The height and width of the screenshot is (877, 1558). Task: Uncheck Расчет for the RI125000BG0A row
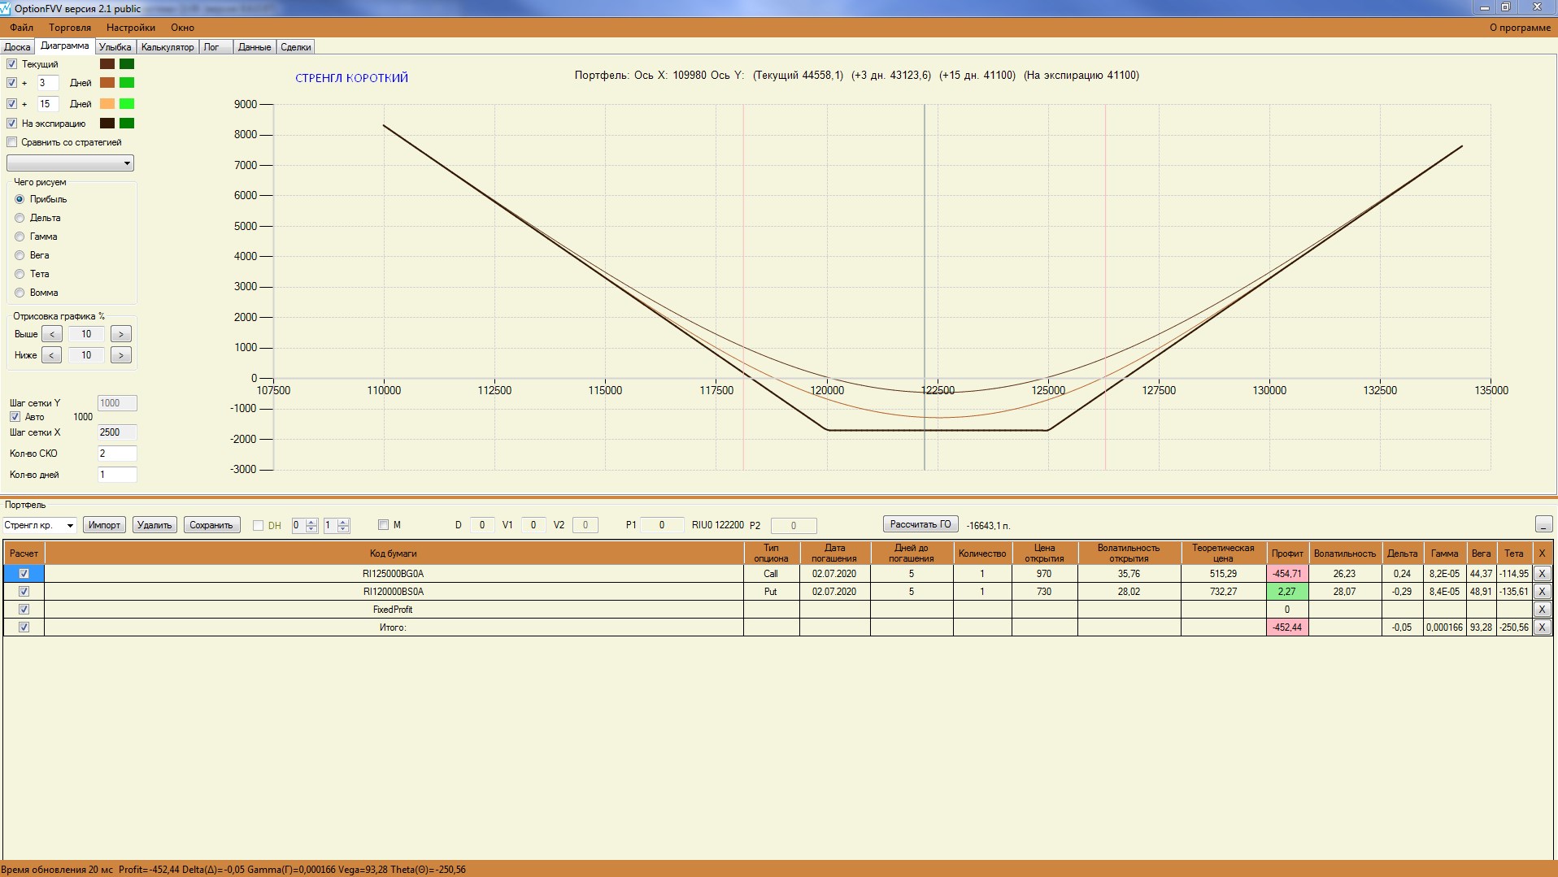point(24,574)
